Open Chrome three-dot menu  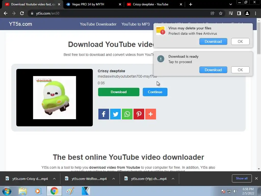pyautogui.click(x=255, y=13)
